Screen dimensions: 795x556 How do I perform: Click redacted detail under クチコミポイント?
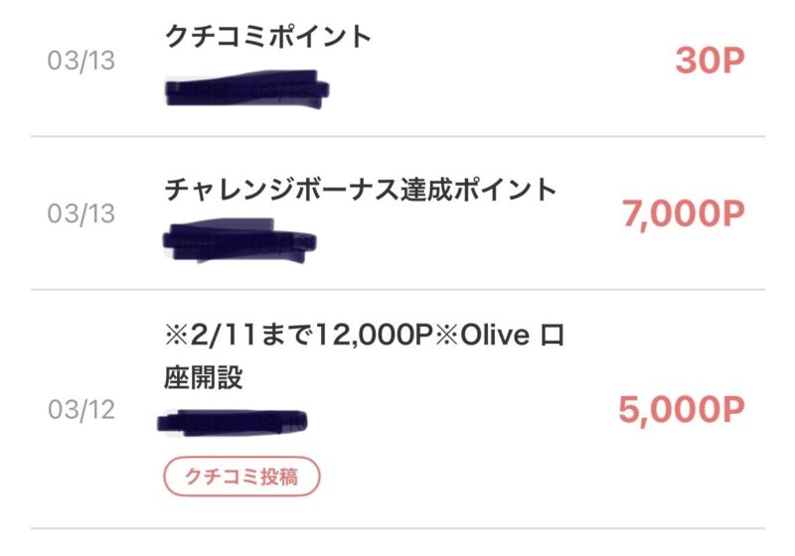pos(247,89)
